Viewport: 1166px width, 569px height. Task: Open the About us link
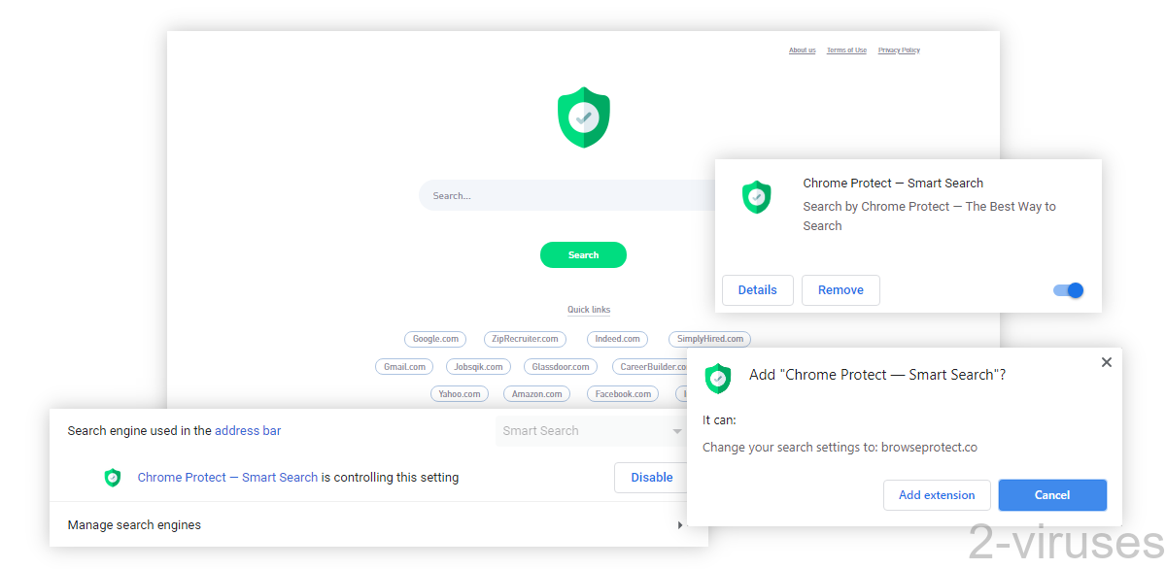[802, 50]
